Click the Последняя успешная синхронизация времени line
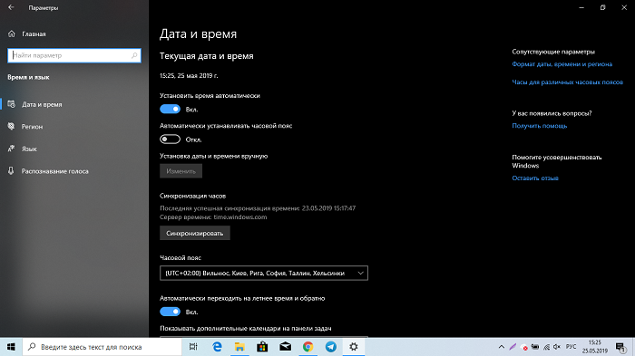The image size is (635, 356). [258, 208]
